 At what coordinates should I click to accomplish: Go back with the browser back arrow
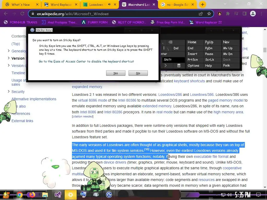[x=6, y=14]
